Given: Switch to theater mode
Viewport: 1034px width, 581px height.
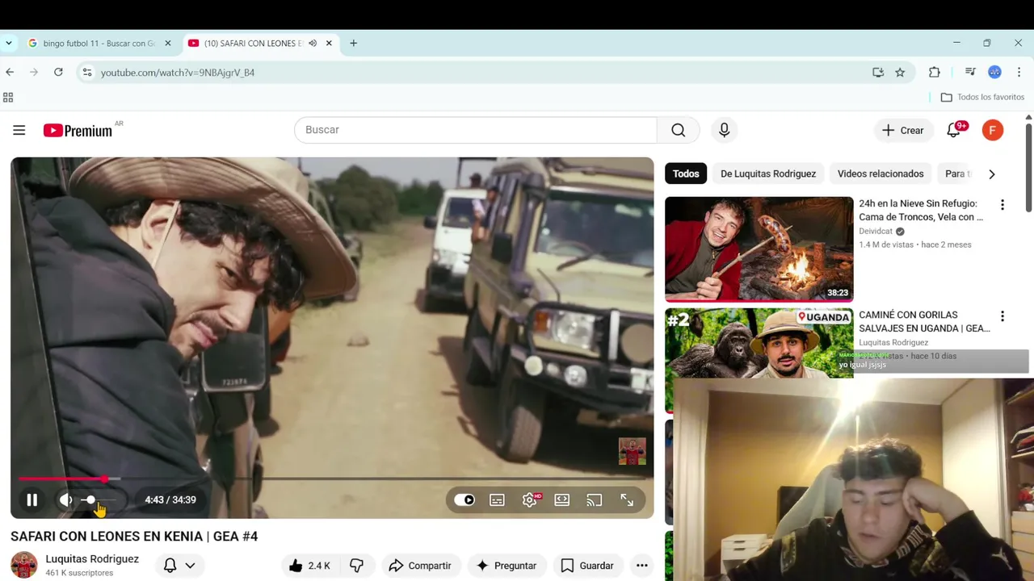Looking at the screenshot, I should pyautogui.click(x=561, y=499).
